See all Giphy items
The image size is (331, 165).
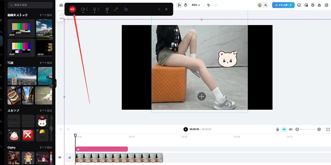click(x=46, y=148)
